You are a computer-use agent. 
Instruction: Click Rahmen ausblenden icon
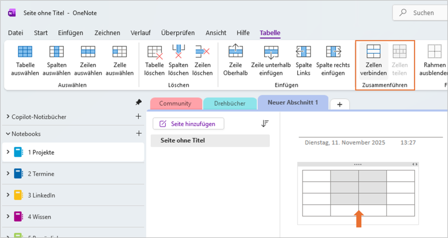point(435,52)
